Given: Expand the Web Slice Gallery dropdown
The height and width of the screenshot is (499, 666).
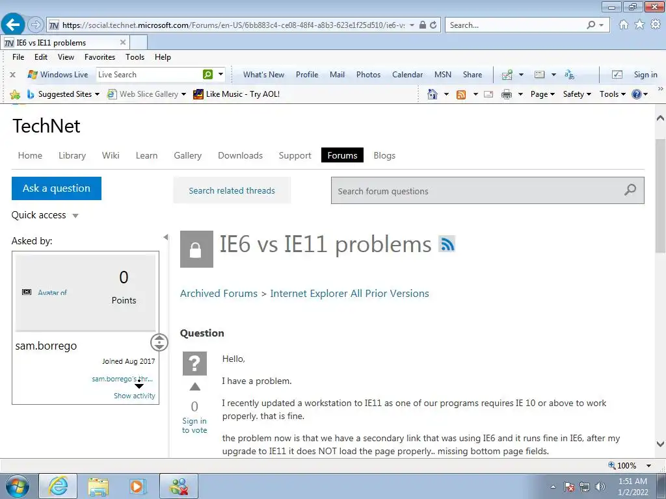Looking at the screenshot, I should pyautogui.click(x=183, y=94).
